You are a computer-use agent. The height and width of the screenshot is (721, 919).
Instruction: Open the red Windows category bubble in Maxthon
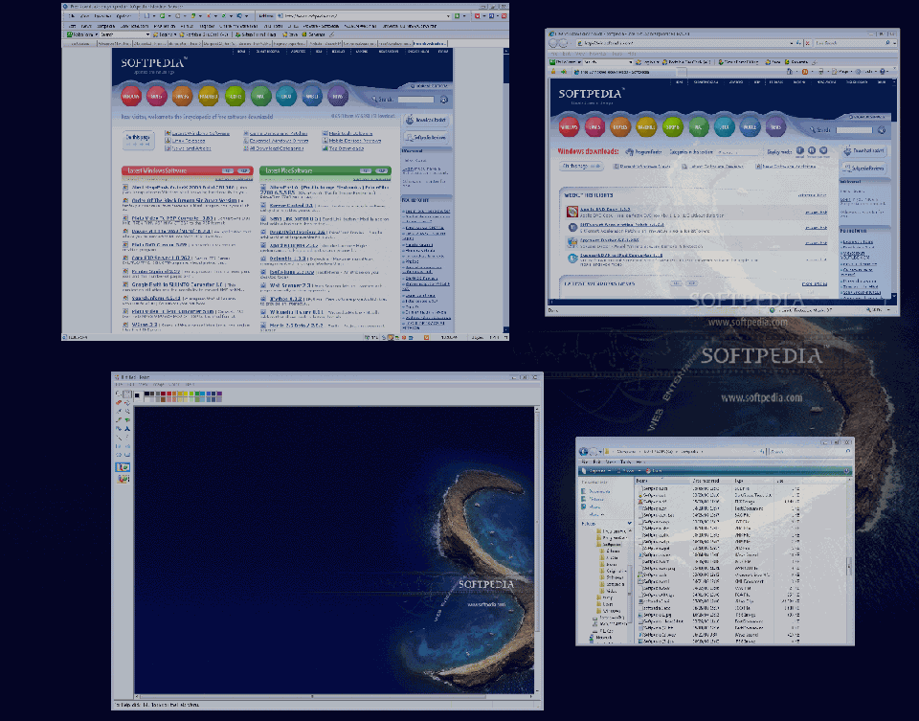[131, 96]
